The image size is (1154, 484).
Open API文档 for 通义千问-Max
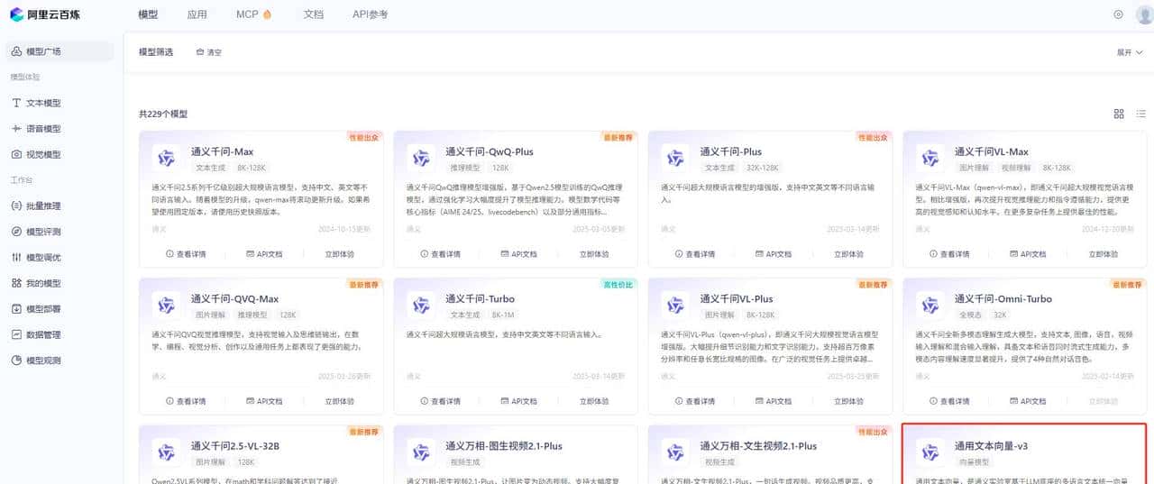tap(264, 254)
